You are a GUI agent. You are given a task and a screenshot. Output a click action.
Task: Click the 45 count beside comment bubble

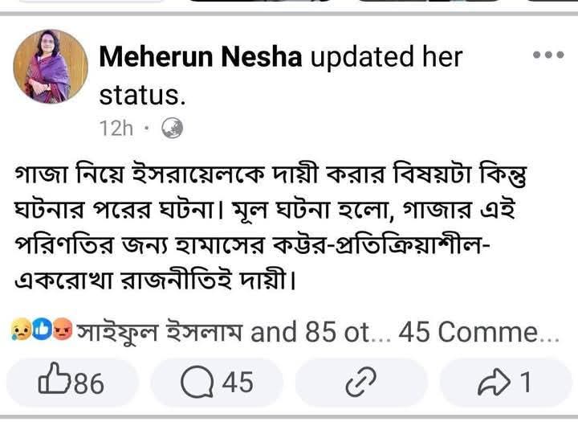237,383
